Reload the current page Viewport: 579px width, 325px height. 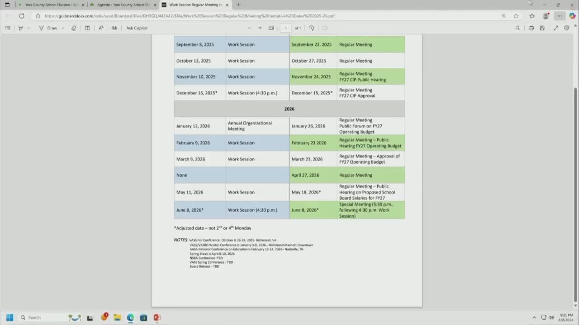21,16
